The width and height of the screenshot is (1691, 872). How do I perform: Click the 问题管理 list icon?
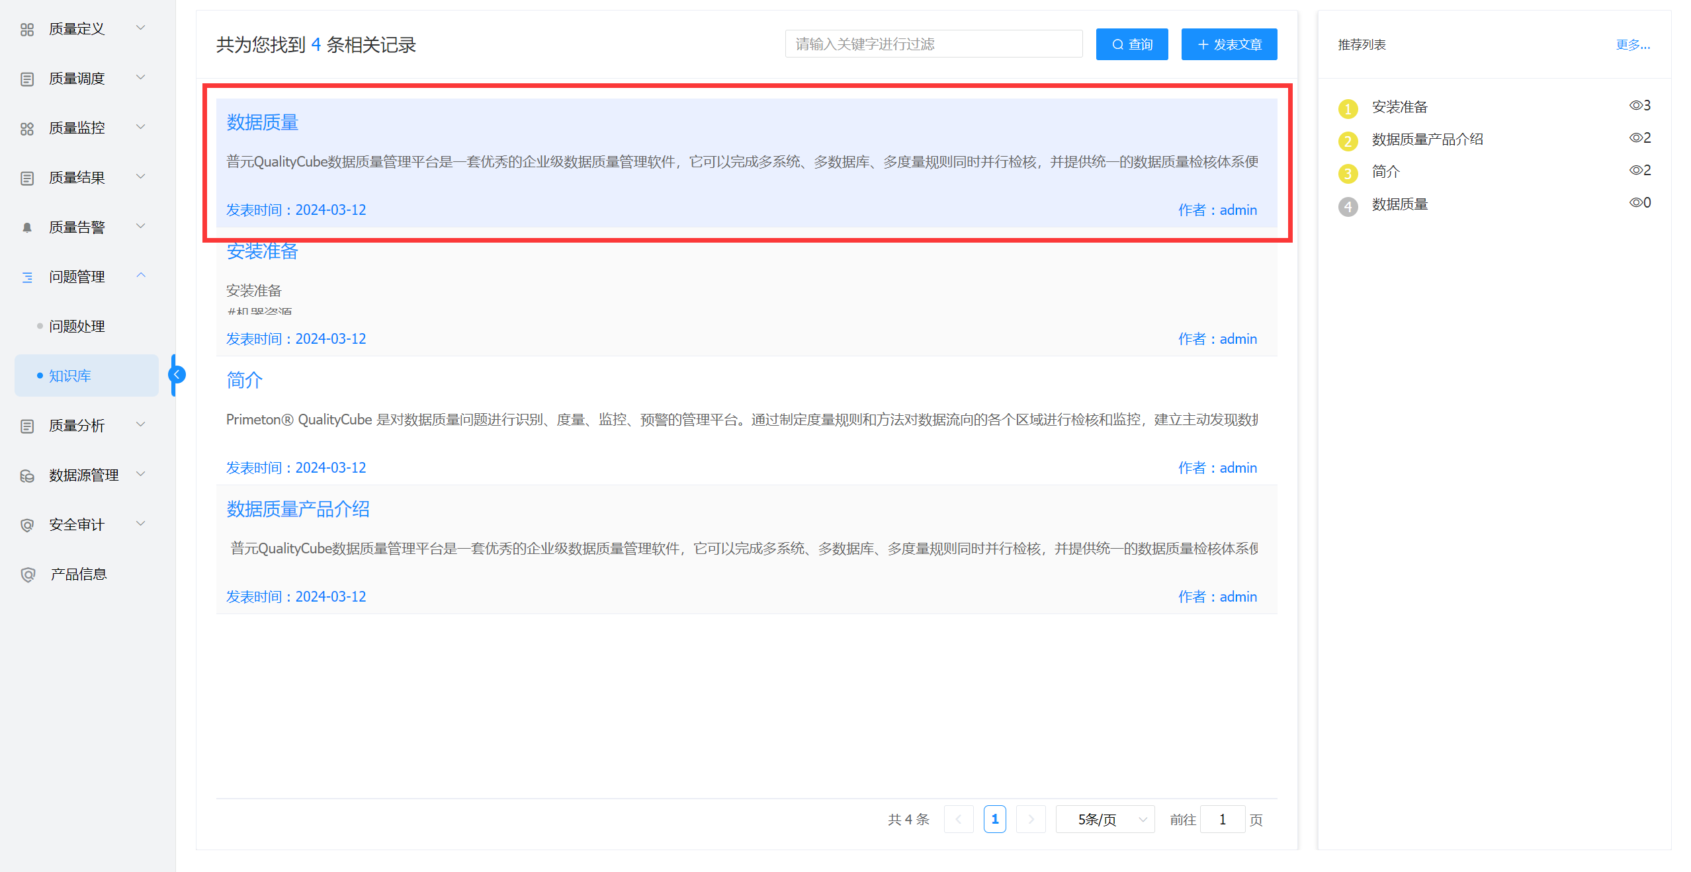(x=26, y=277)
